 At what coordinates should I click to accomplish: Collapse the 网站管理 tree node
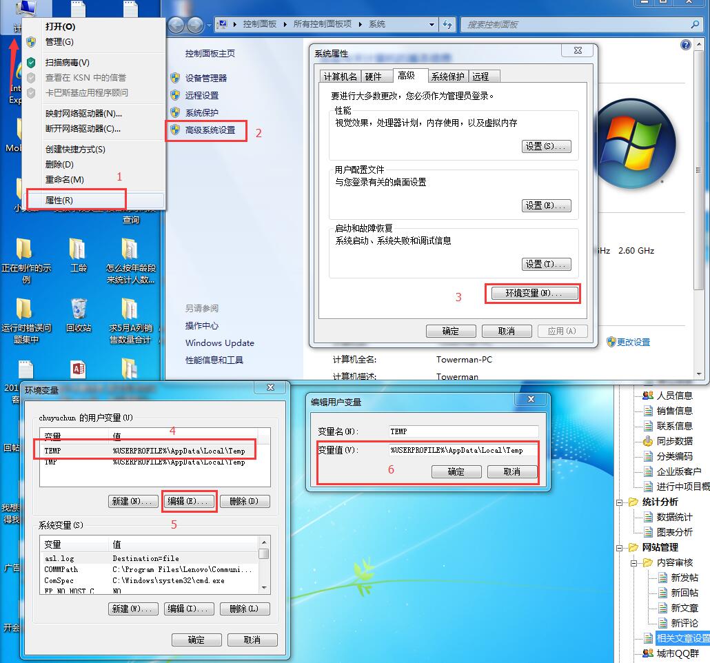click(x=620, y=548)
